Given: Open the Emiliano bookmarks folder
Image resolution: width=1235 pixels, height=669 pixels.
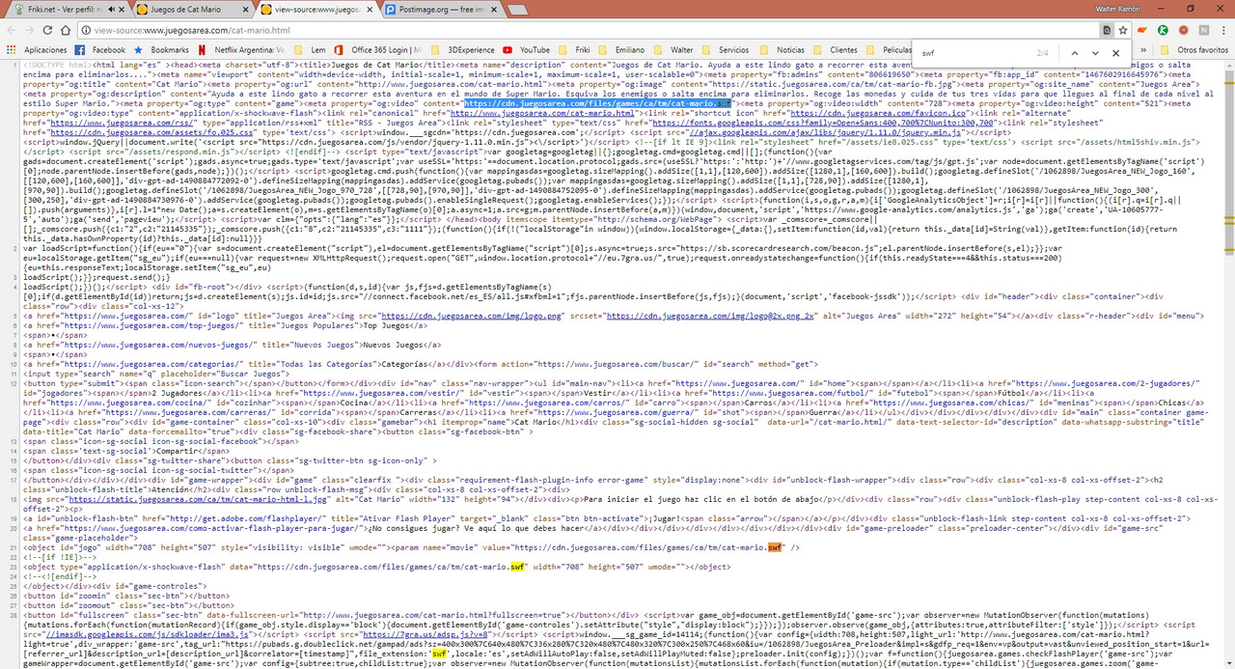Looking at the screenshot, I should [x=620, y=49].
